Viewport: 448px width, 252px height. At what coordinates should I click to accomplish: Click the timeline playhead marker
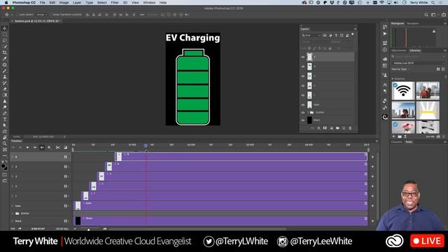[146, 146]
